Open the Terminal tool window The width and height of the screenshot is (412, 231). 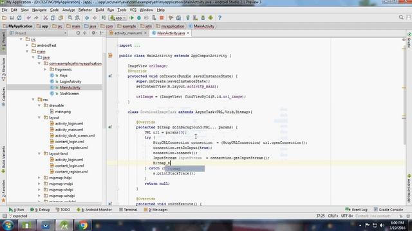click(128, 210)
